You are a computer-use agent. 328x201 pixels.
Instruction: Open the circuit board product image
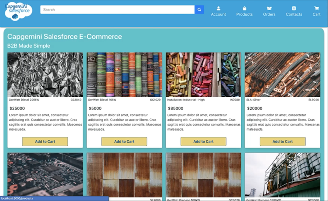(x=45, y=175)
